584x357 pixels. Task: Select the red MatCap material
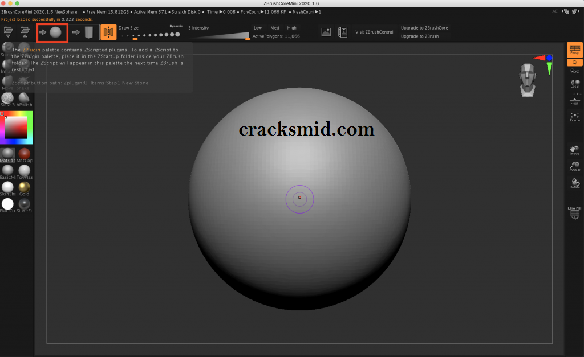(x=24, y=155)
